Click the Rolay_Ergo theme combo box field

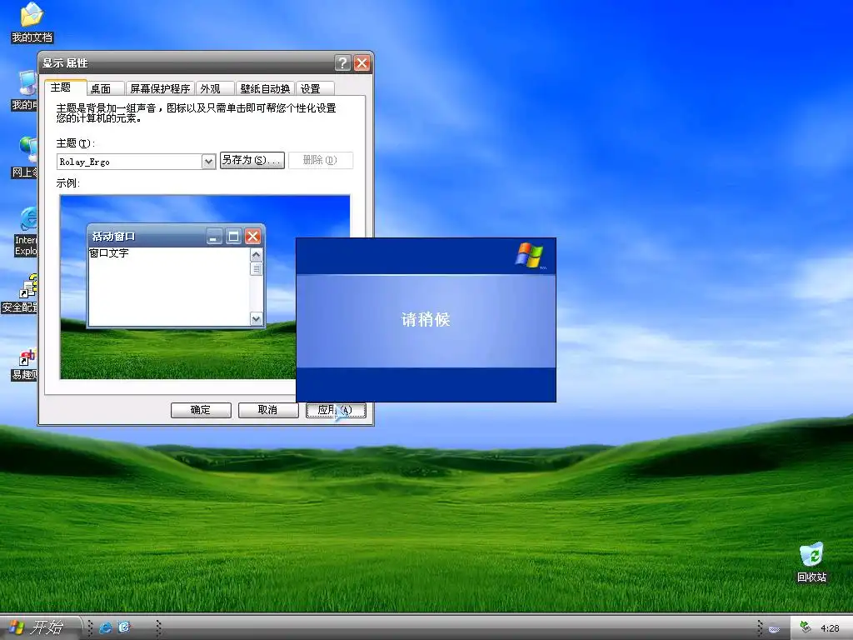pos(136,162)
